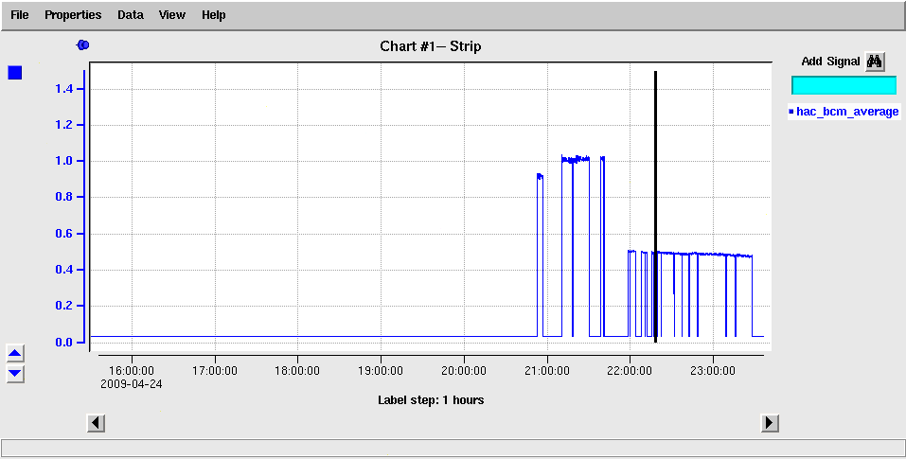Click the cyan signal name input field

pyautogui.click(x=844, y=85)
